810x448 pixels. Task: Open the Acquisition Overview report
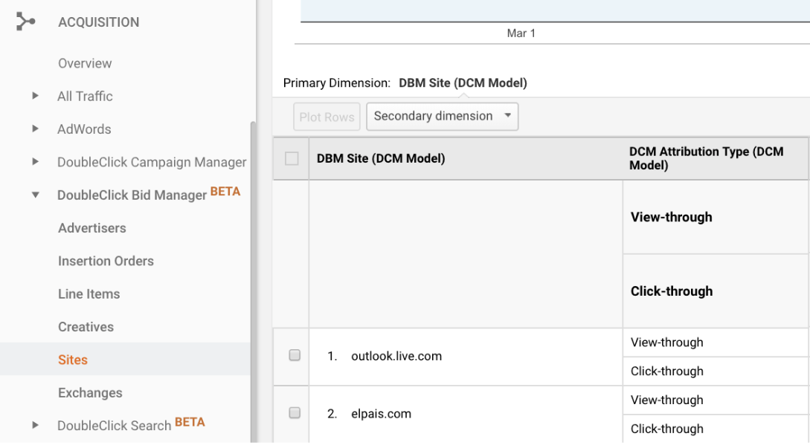coord(85,63)
